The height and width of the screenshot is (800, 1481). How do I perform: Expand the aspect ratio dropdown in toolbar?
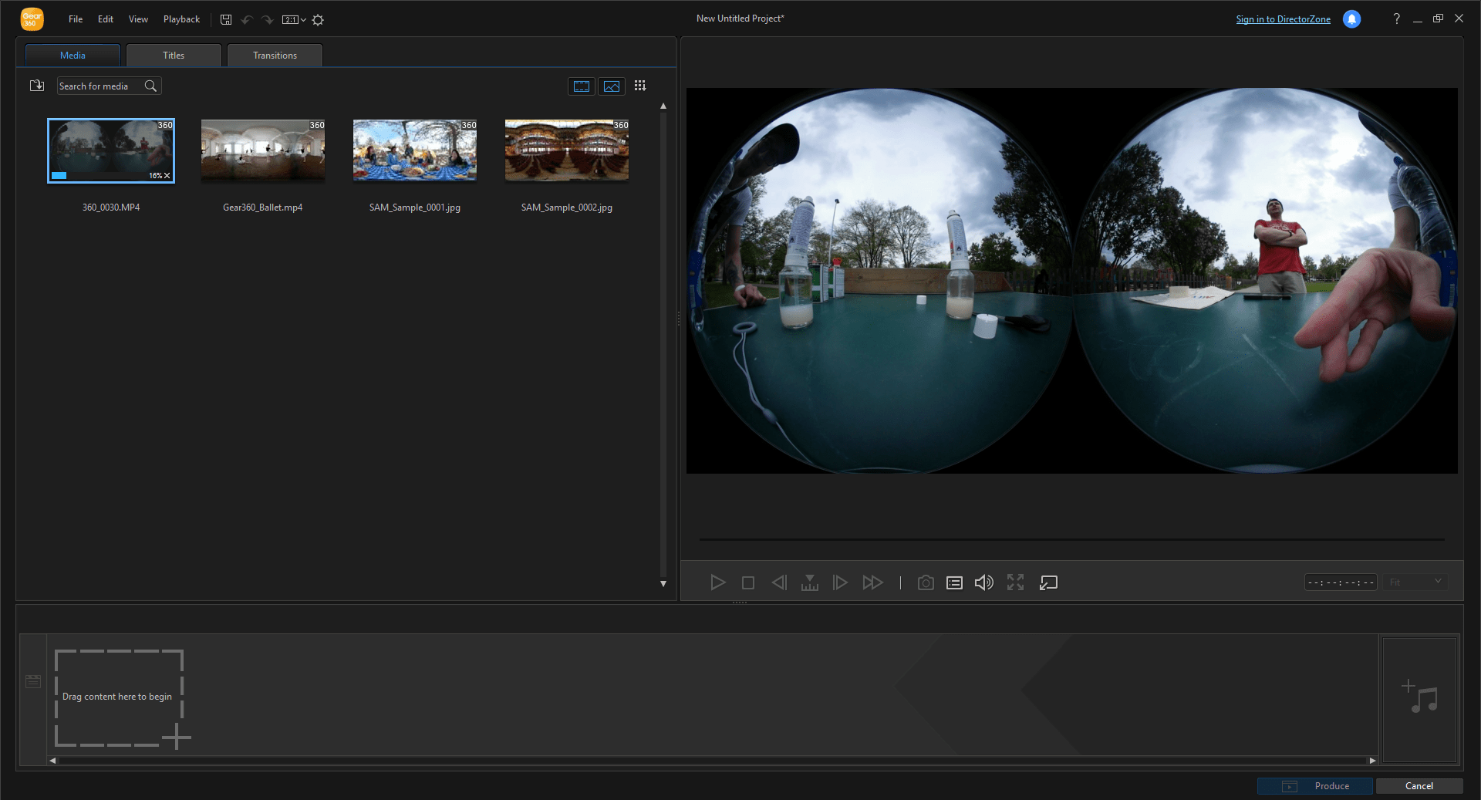click(294, 19)
